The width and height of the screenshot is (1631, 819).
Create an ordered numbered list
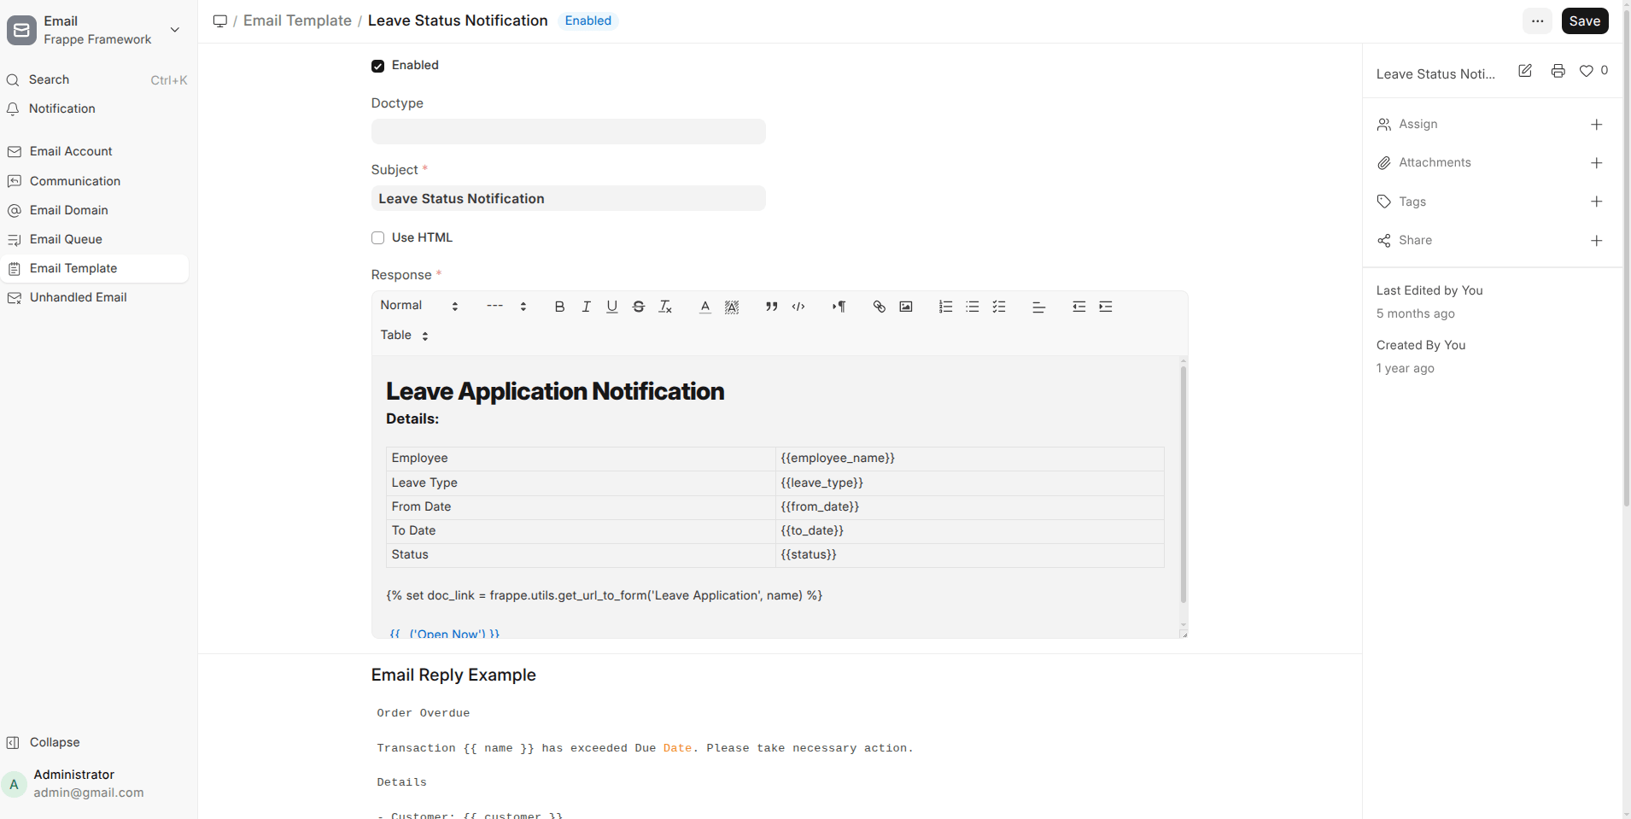[x=945, y=307]
